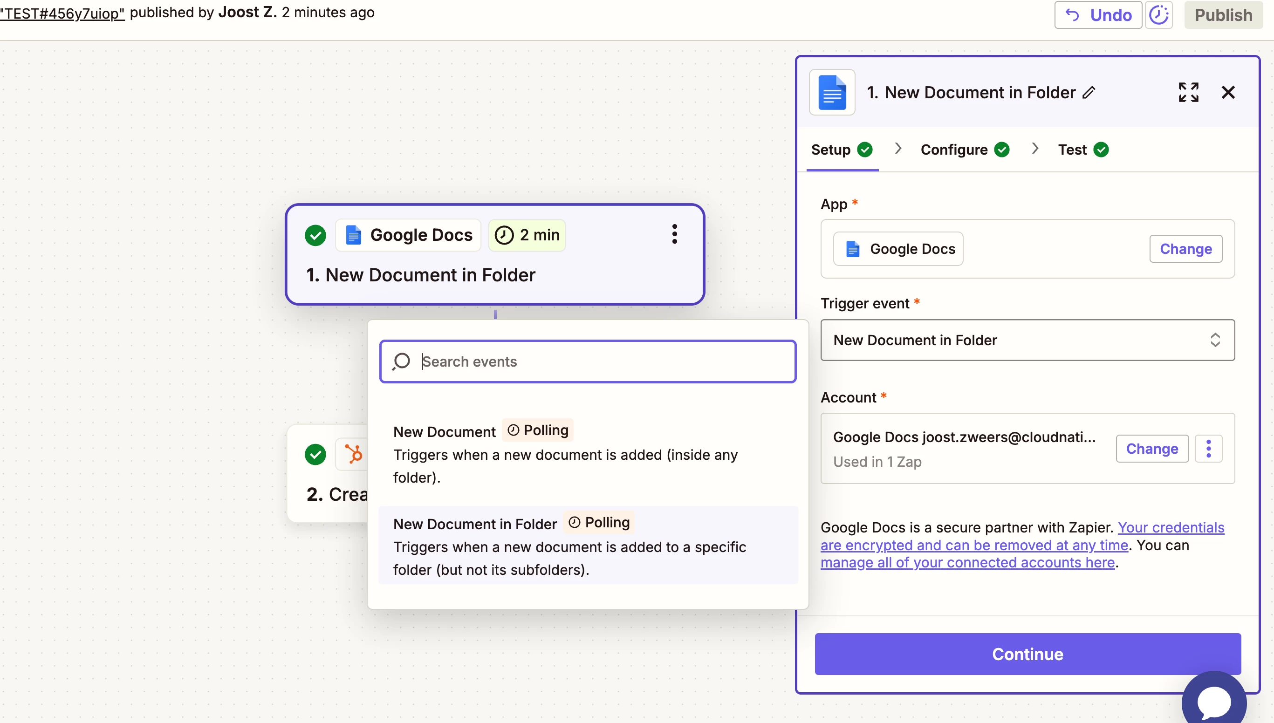The image size is (1274, 723).
Task: Open version history clock icon
Action: pyautogui.click(x=1159, y=15)
